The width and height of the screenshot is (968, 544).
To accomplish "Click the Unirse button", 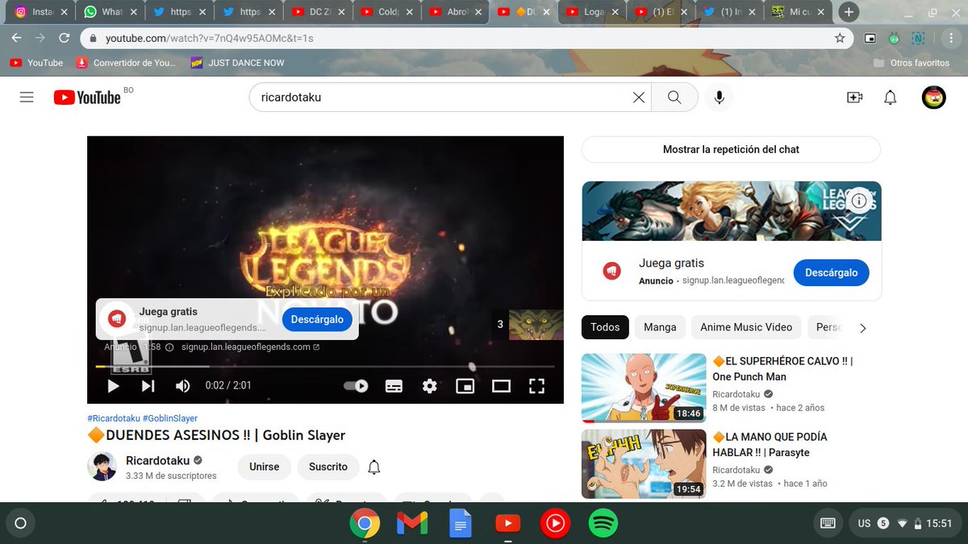I will (x=264, y=467).
